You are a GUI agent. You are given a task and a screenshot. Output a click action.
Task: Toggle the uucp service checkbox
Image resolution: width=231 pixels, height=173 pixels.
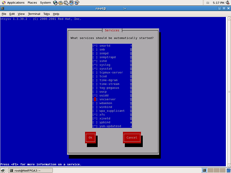pos(95,92)
